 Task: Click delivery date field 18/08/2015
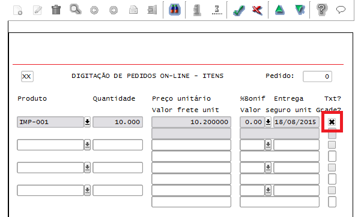[297, 122]
